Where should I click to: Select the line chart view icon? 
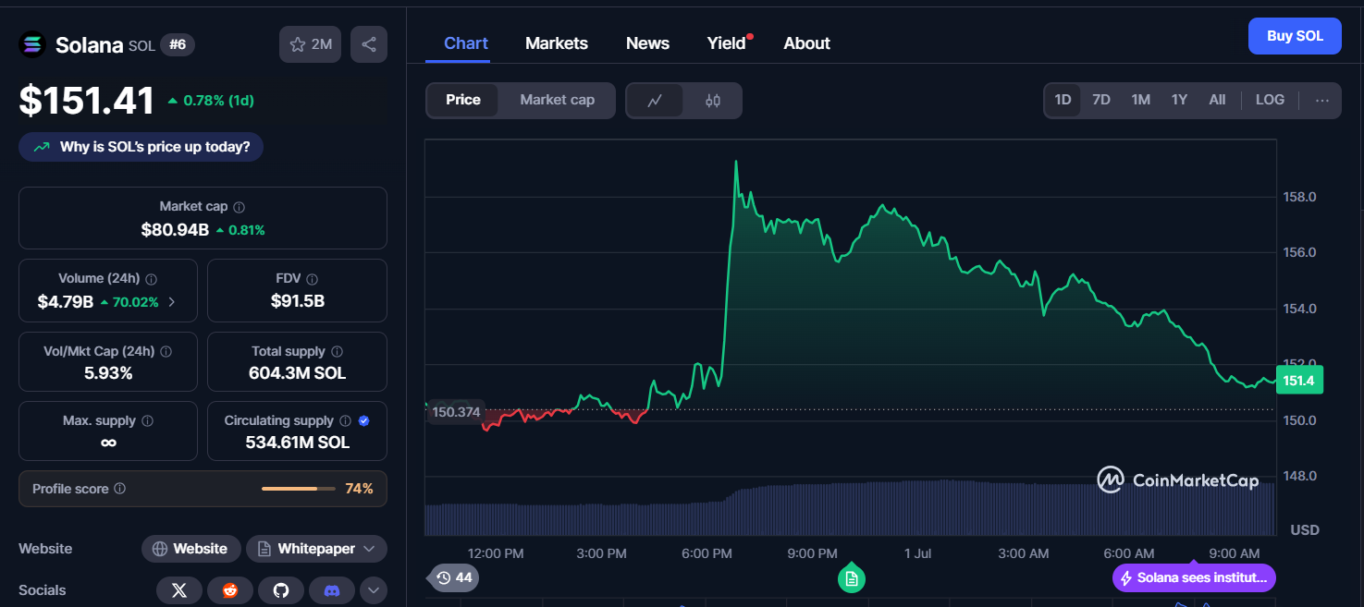pyautogui.click(x=655, y=101)
